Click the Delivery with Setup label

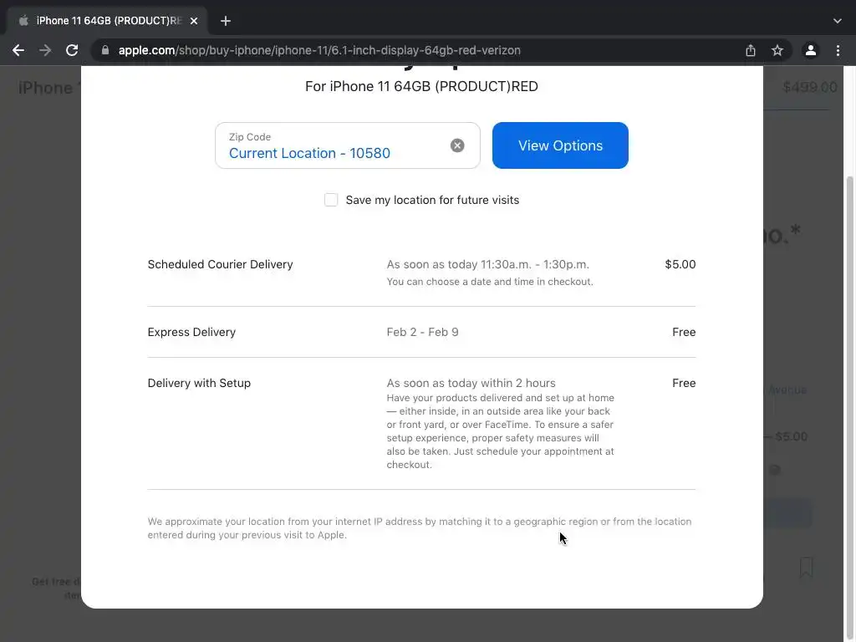pyautogui.click(x=199, y=383)
